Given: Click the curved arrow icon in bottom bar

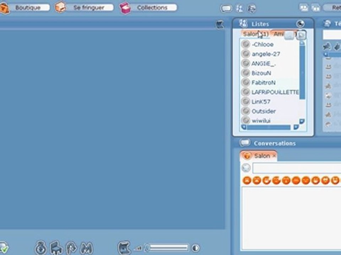Looking at the screenshot, I should pos(71,248).
